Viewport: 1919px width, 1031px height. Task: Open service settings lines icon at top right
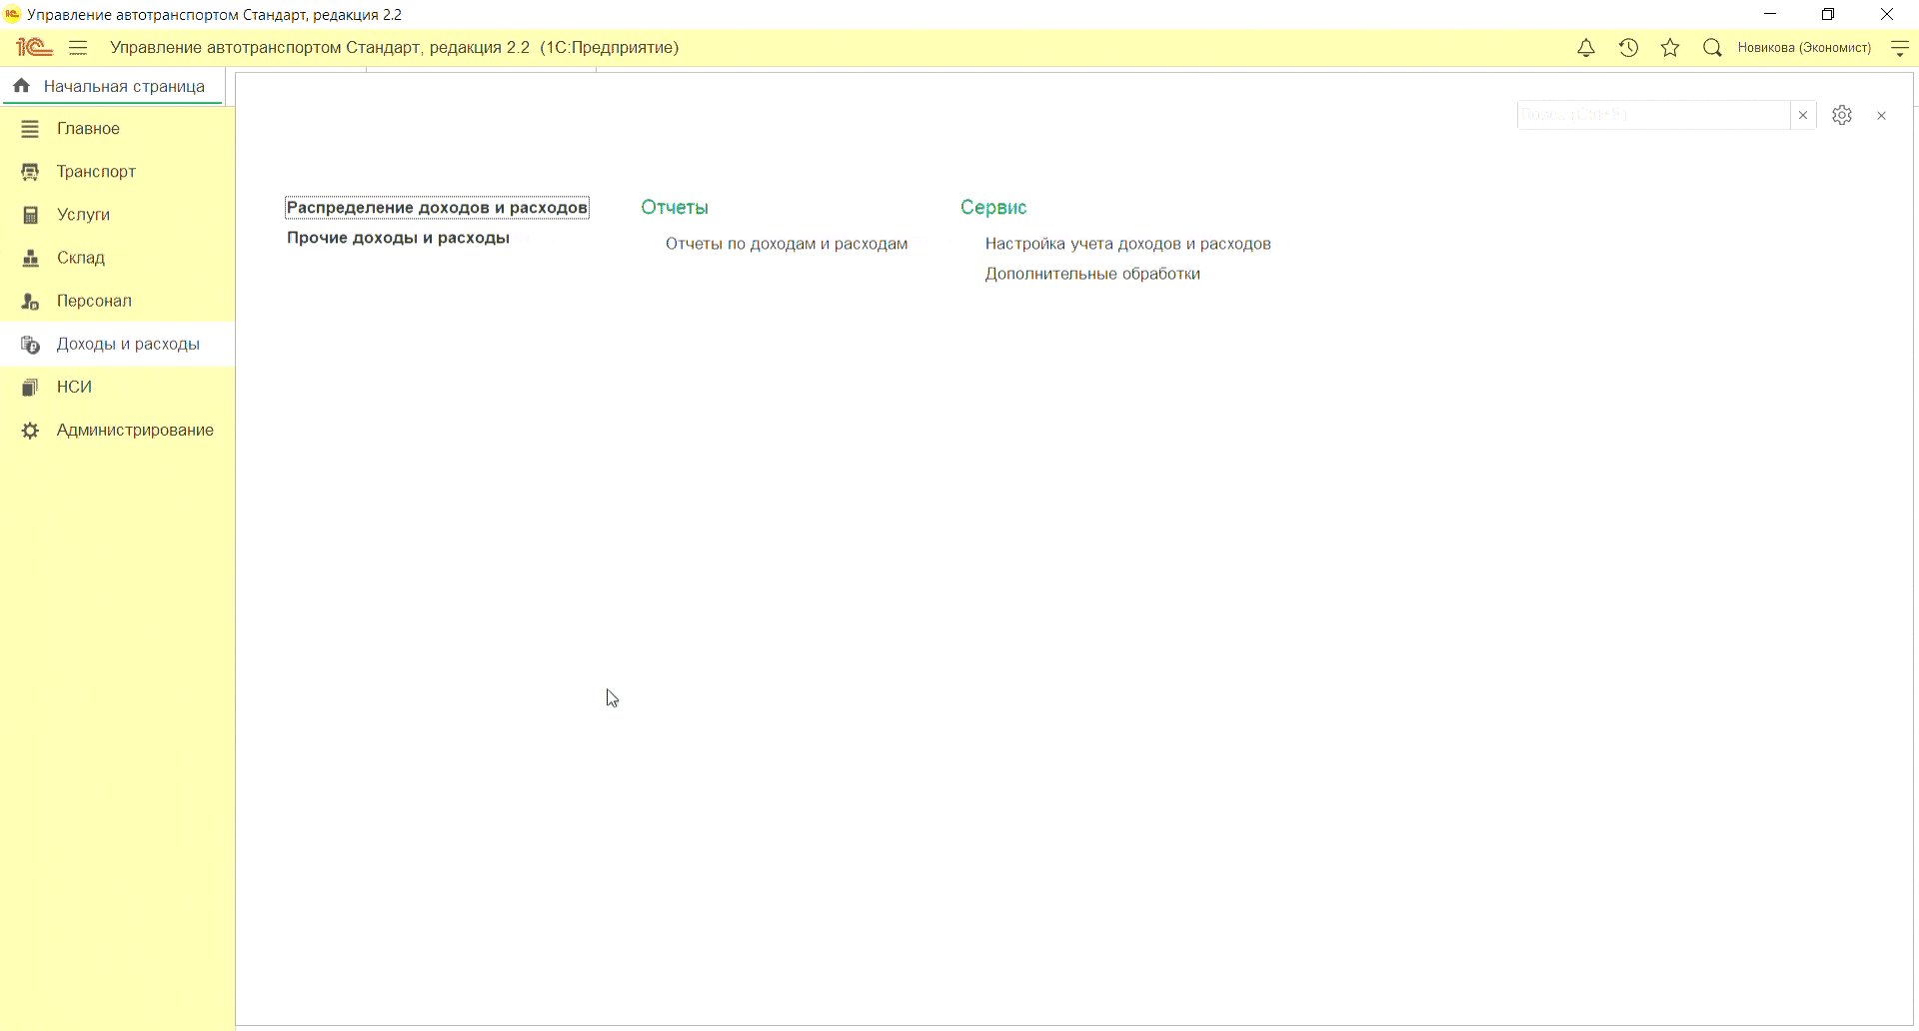(x=1900, y=48)
